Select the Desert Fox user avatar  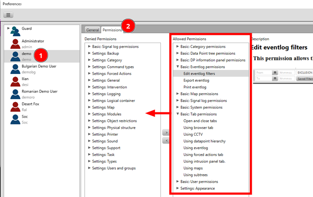click(x=15, y=107)
